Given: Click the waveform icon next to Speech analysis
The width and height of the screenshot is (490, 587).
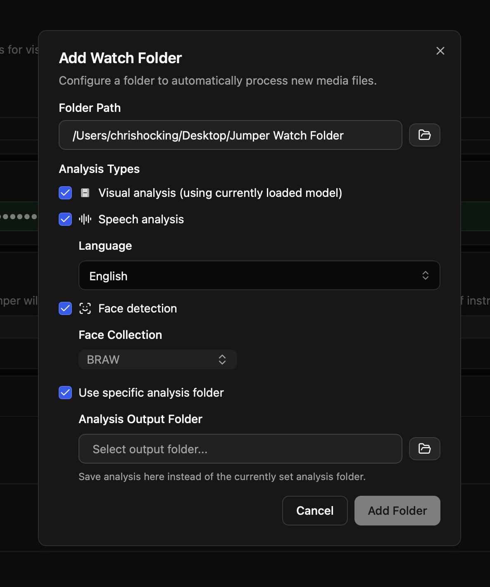Looking at the screenshot, I should (x=85, y=219).
